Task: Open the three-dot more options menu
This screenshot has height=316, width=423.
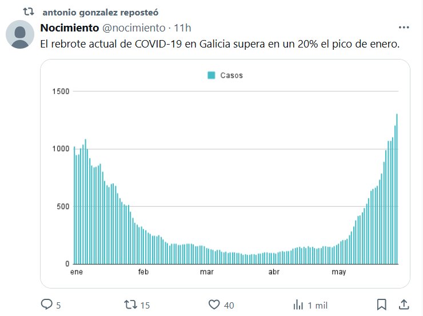Action: 404,27
